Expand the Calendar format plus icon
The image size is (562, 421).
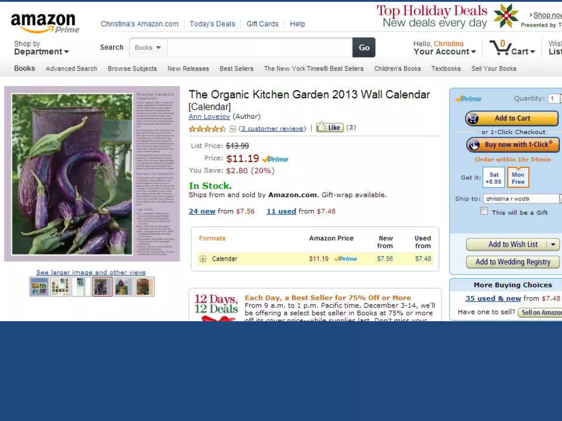(203, 259)
